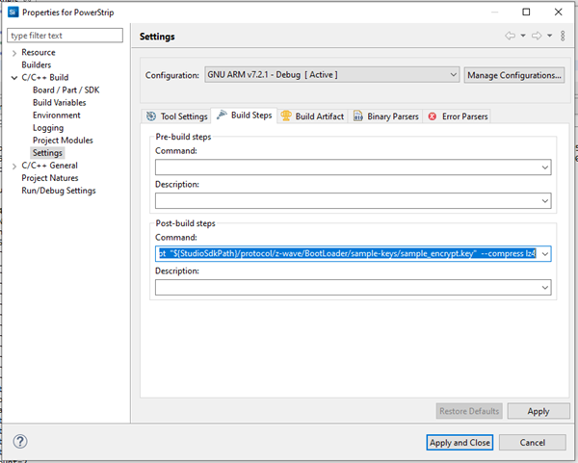This screenshot has height=463, width=578.
Task: Collapse the C/C++ Build tree node
Action: [13, 78]
